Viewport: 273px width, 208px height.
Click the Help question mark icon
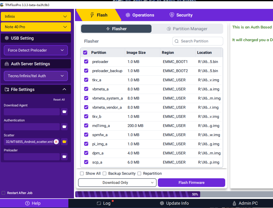pyautogui.click(x=27, y=203)
